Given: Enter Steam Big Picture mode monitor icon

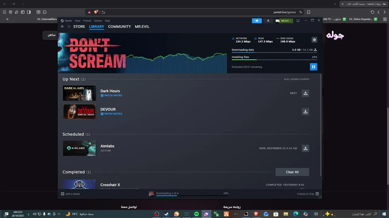Looking at the screenshot, I should click(x=298, y=21).
